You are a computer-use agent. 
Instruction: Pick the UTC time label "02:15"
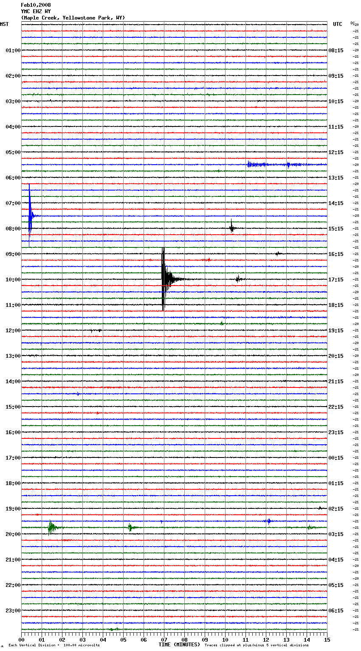336,509
